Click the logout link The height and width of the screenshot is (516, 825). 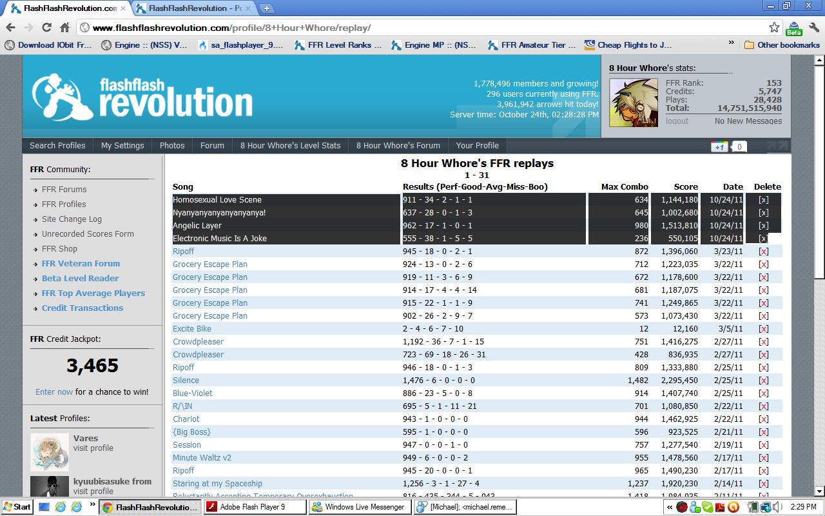coord(677,121)
